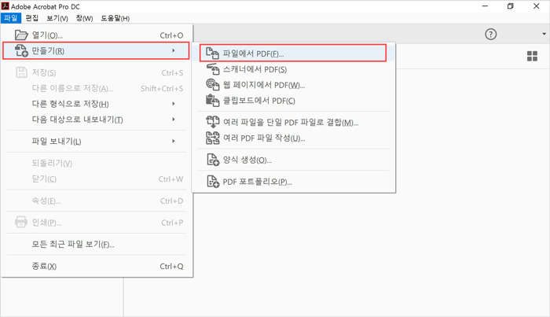Click the grid view icon at right
550x317 pixels.
(x=532, y=56)
